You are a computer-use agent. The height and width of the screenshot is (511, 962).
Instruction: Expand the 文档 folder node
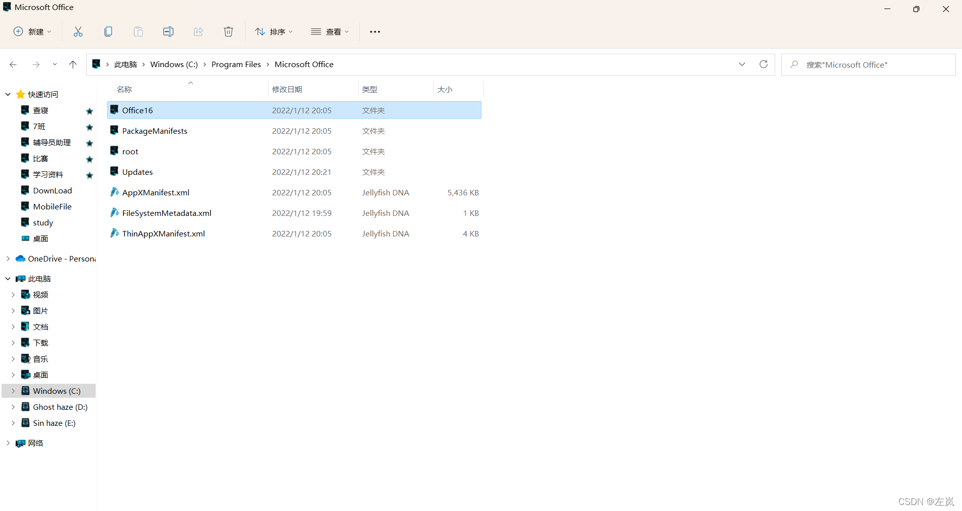pyautogui.click(x=13, y=327)
